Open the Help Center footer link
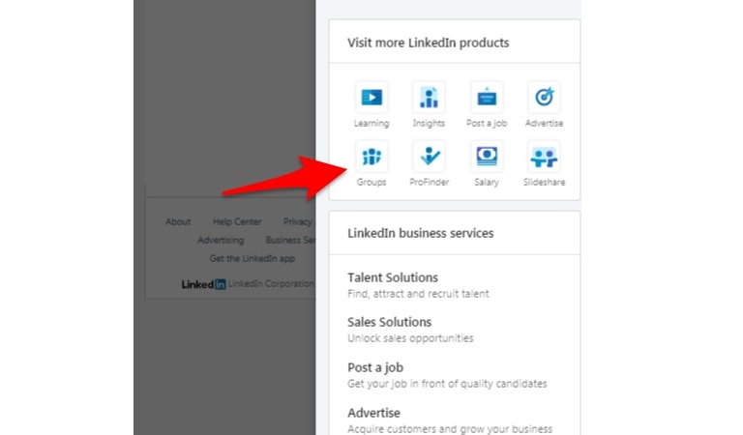743x435 pixels. click(237, 221)
